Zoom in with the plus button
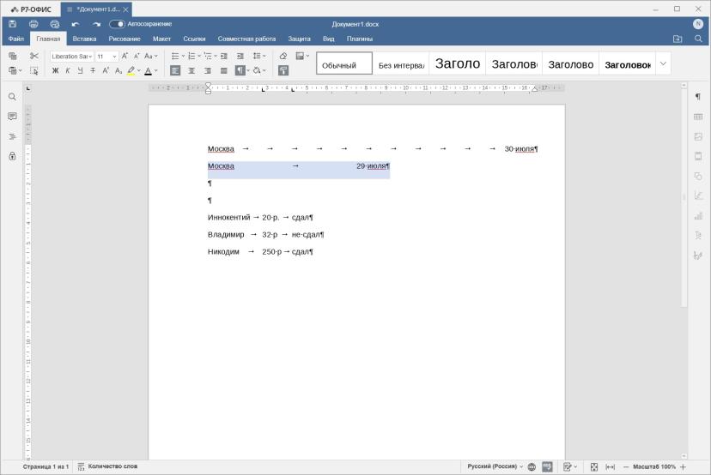711x475 pixels. (684, 466)
